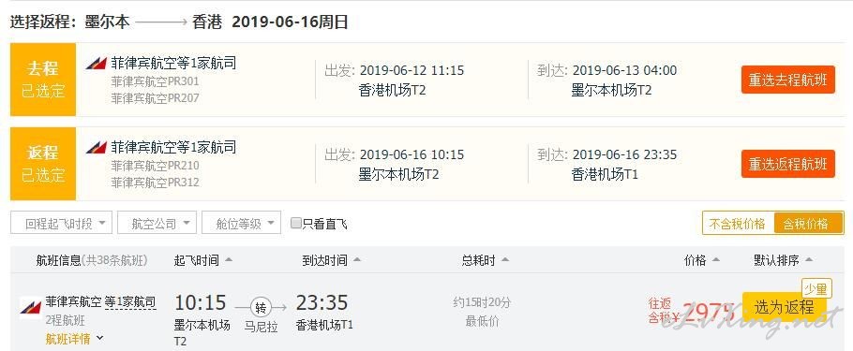Click 选为返程 button
Image resolution: width=853 pixels, height=351 pixels.
[x=784, y=307]
